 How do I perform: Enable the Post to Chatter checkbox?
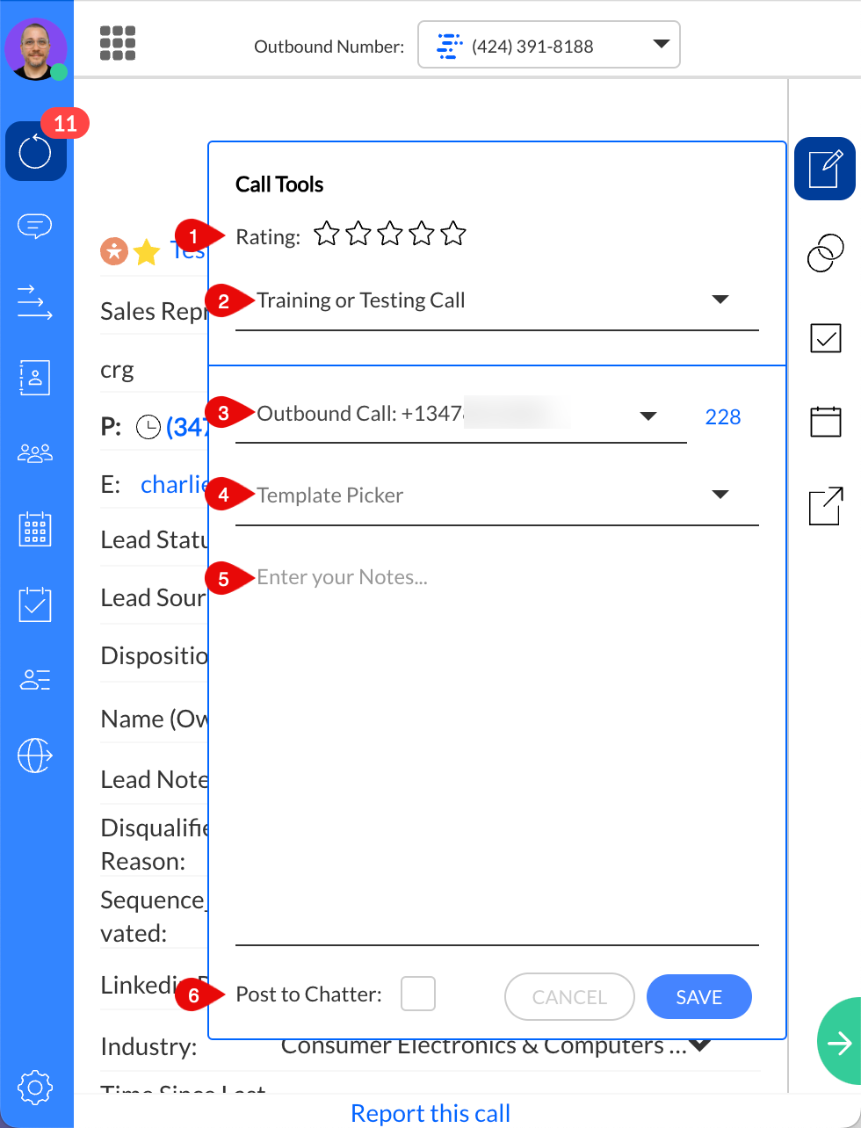click(418, 994)
